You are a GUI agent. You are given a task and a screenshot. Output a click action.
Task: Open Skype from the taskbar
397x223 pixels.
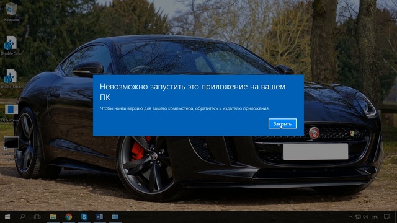tap(84, 217)
